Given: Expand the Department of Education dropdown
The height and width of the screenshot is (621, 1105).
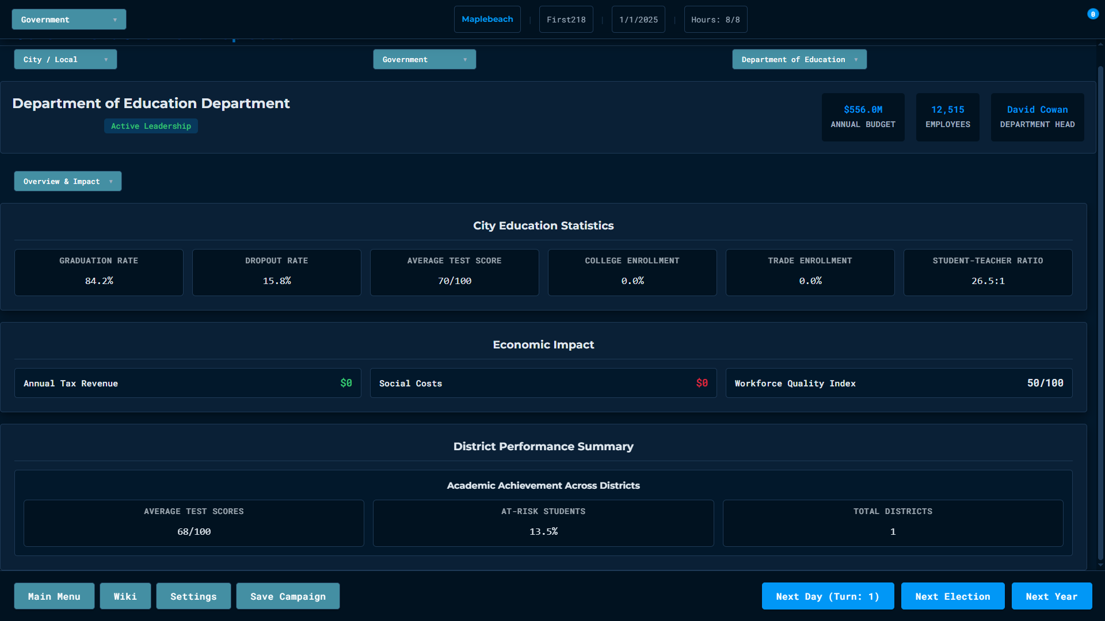Looking at the screenshot, I should click(799, 59).
